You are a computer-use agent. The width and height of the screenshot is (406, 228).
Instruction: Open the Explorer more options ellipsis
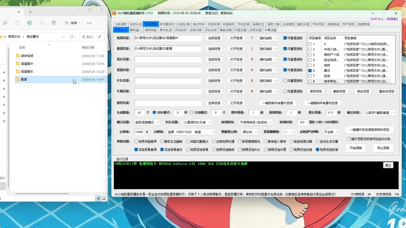tap(89, 23)
